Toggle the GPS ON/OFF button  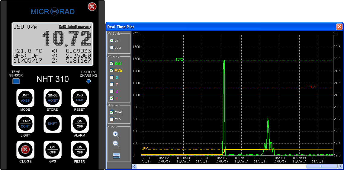coord(53,150)
